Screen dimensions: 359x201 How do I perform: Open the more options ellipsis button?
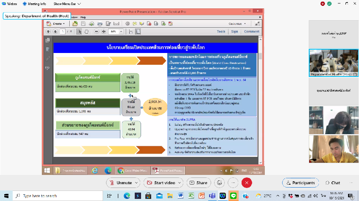(x=233, y=183)
